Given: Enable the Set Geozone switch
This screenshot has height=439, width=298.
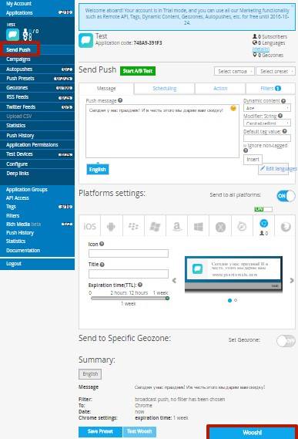Looking at the screenshot, I should click(x=286, y=341).
